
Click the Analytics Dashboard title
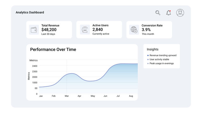tap(30, 13)
